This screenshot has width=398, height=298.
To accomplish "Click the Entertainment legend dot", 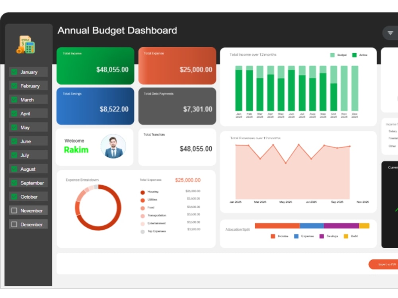I will (142, 224).
